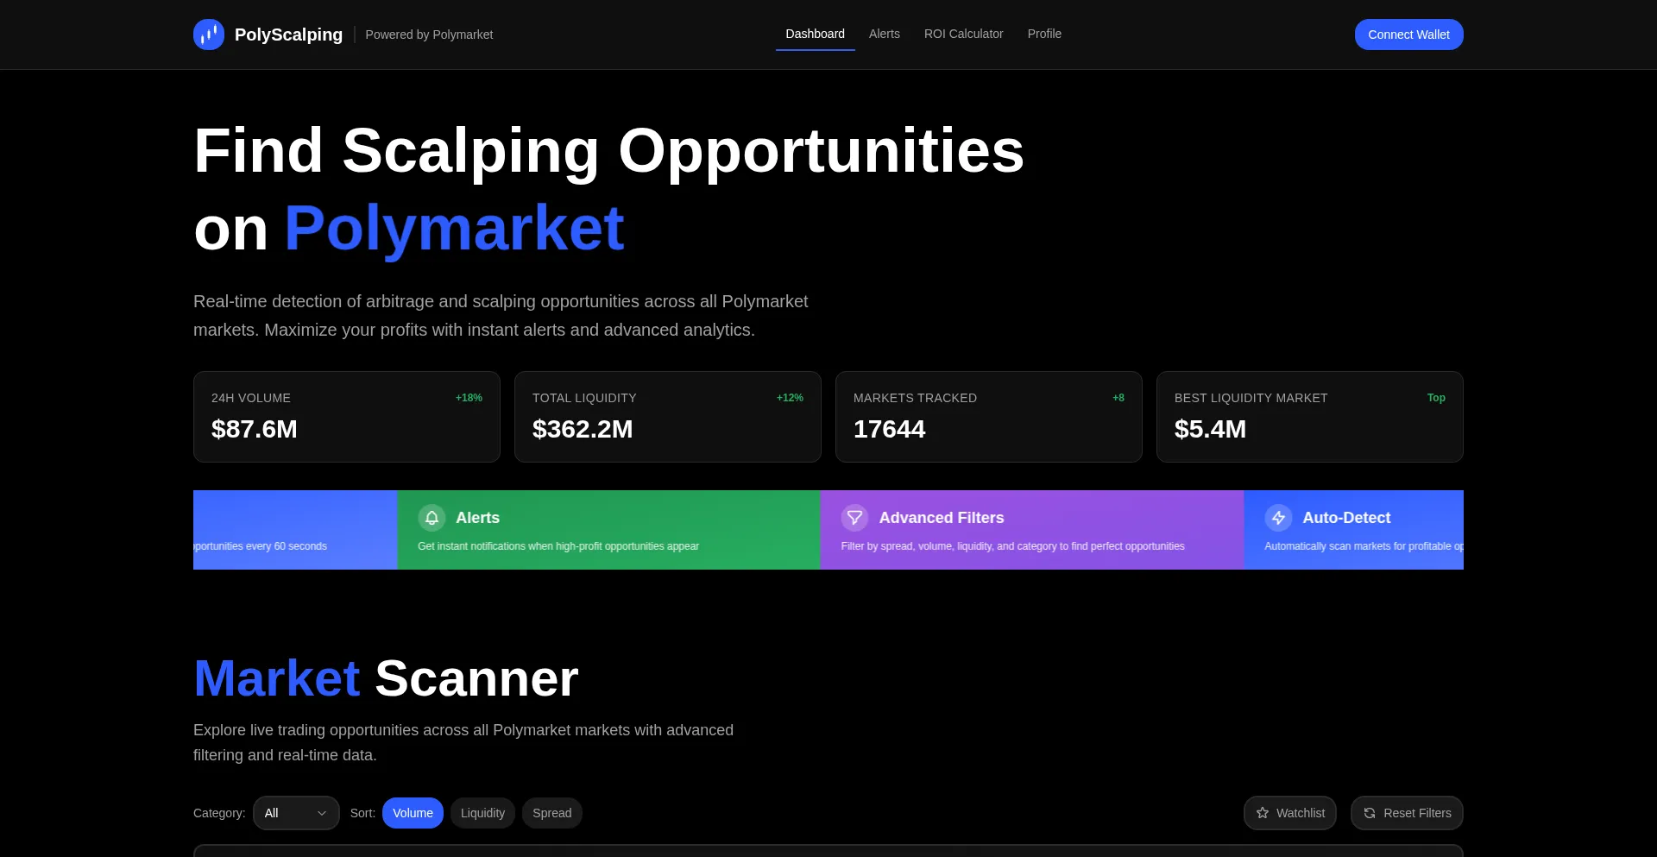Sort markets by Volume
Image resolution: width=1657 pixels, height=857 pixels.
click(x=413, y=813)
